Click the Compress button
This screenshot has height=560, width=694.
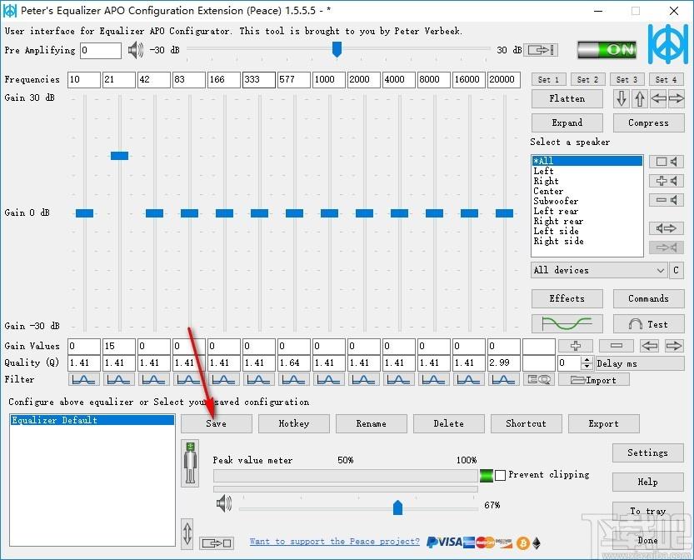click(648, 122)
